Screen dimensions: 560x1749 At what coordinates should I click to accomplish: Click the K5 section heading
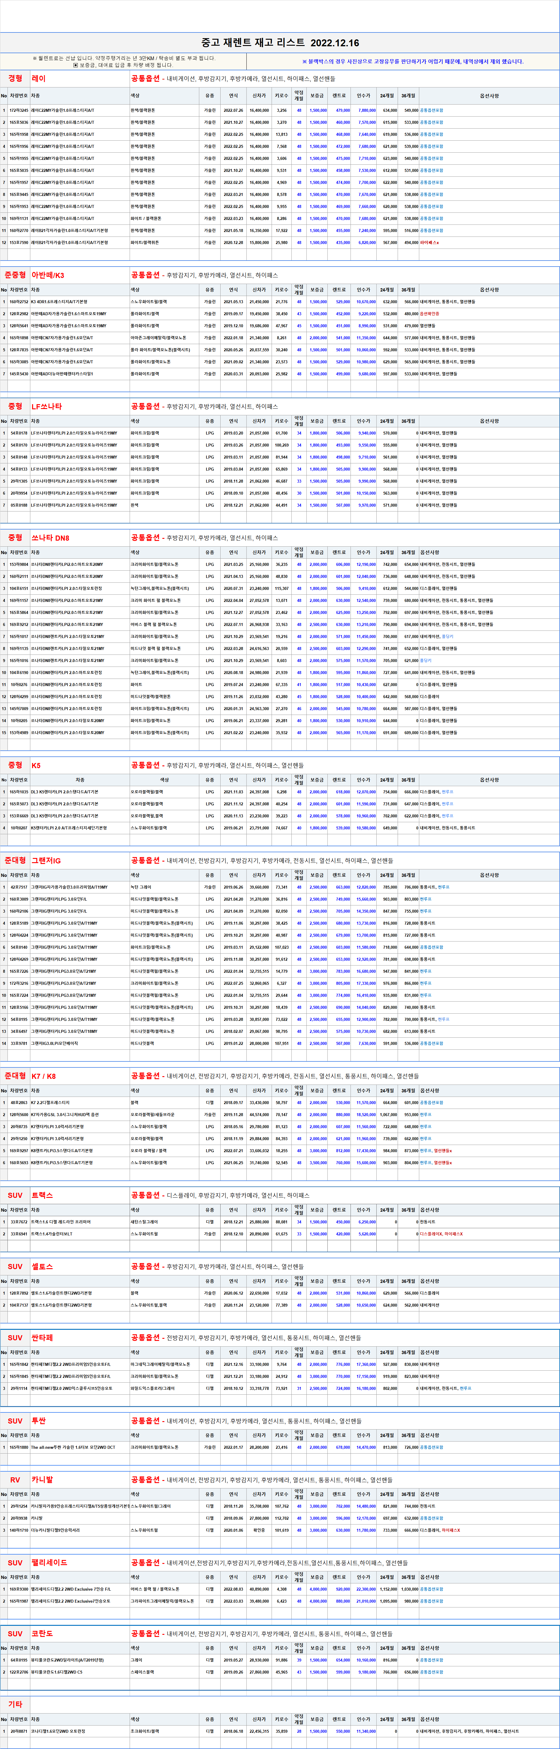(x=36, y=765)
